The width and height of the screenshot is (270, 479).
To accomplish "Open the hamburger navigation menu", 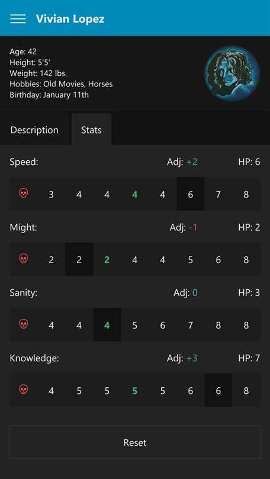I will click(18, 19).
